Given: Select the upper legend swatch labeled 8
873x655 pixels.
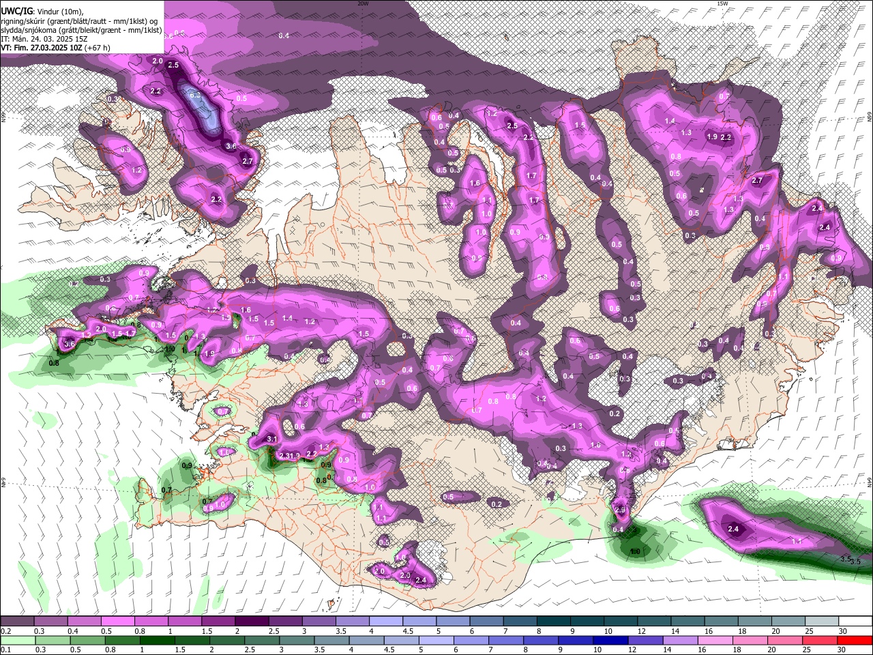Looking at the screenshot, I should click(553, 622).
